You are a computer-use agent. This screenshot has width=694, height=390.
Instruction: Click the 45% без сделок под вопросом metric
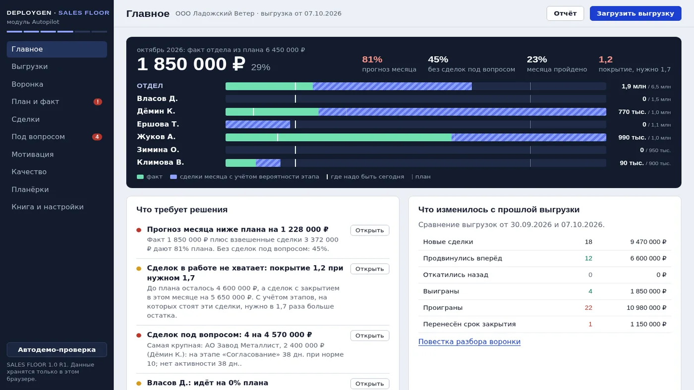tap(471, 64)
